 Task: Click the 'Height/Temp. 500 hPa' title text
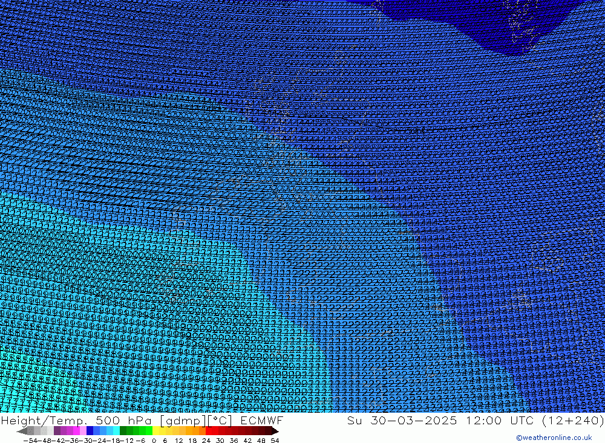[76, 420]
